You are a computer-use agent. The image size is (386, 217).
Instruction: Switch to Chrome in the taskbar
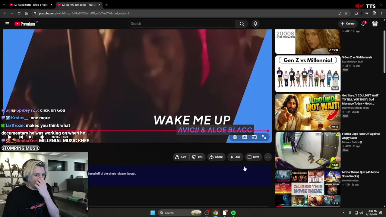pos(216,213)
